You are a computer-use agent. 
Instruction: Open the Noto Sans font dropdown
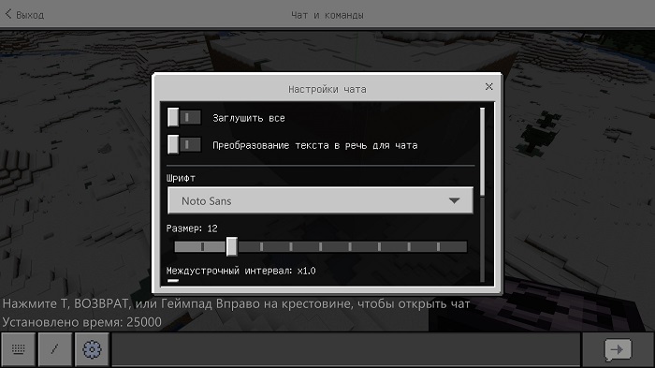point(320,200)
